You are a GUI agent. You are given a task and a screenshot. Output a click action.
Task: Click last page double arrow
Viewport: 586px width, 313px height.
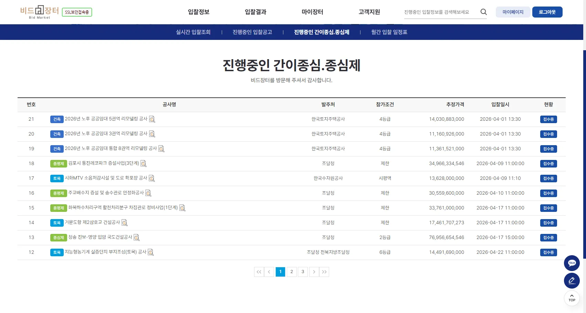324,272
